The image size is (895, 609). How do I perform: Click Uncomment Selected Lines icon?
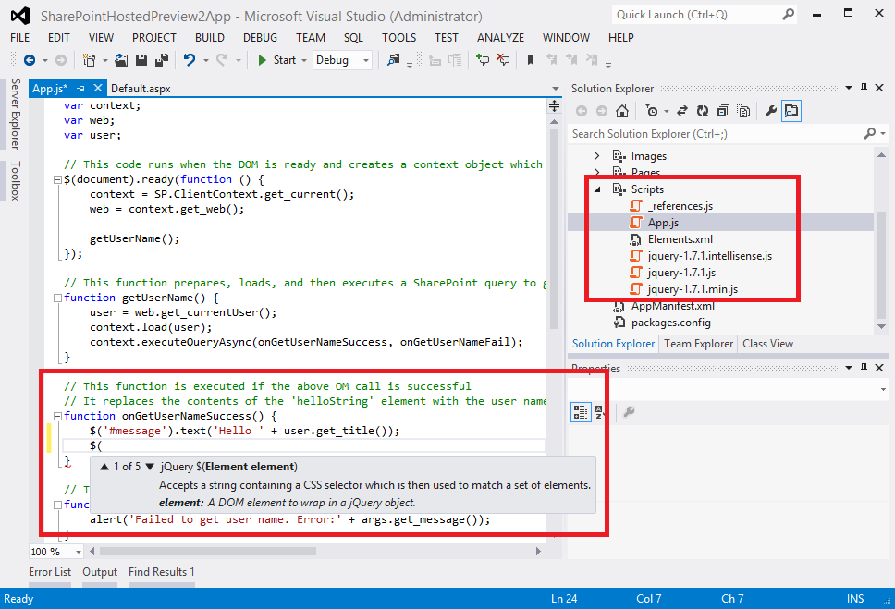click(x=503, y=60)
